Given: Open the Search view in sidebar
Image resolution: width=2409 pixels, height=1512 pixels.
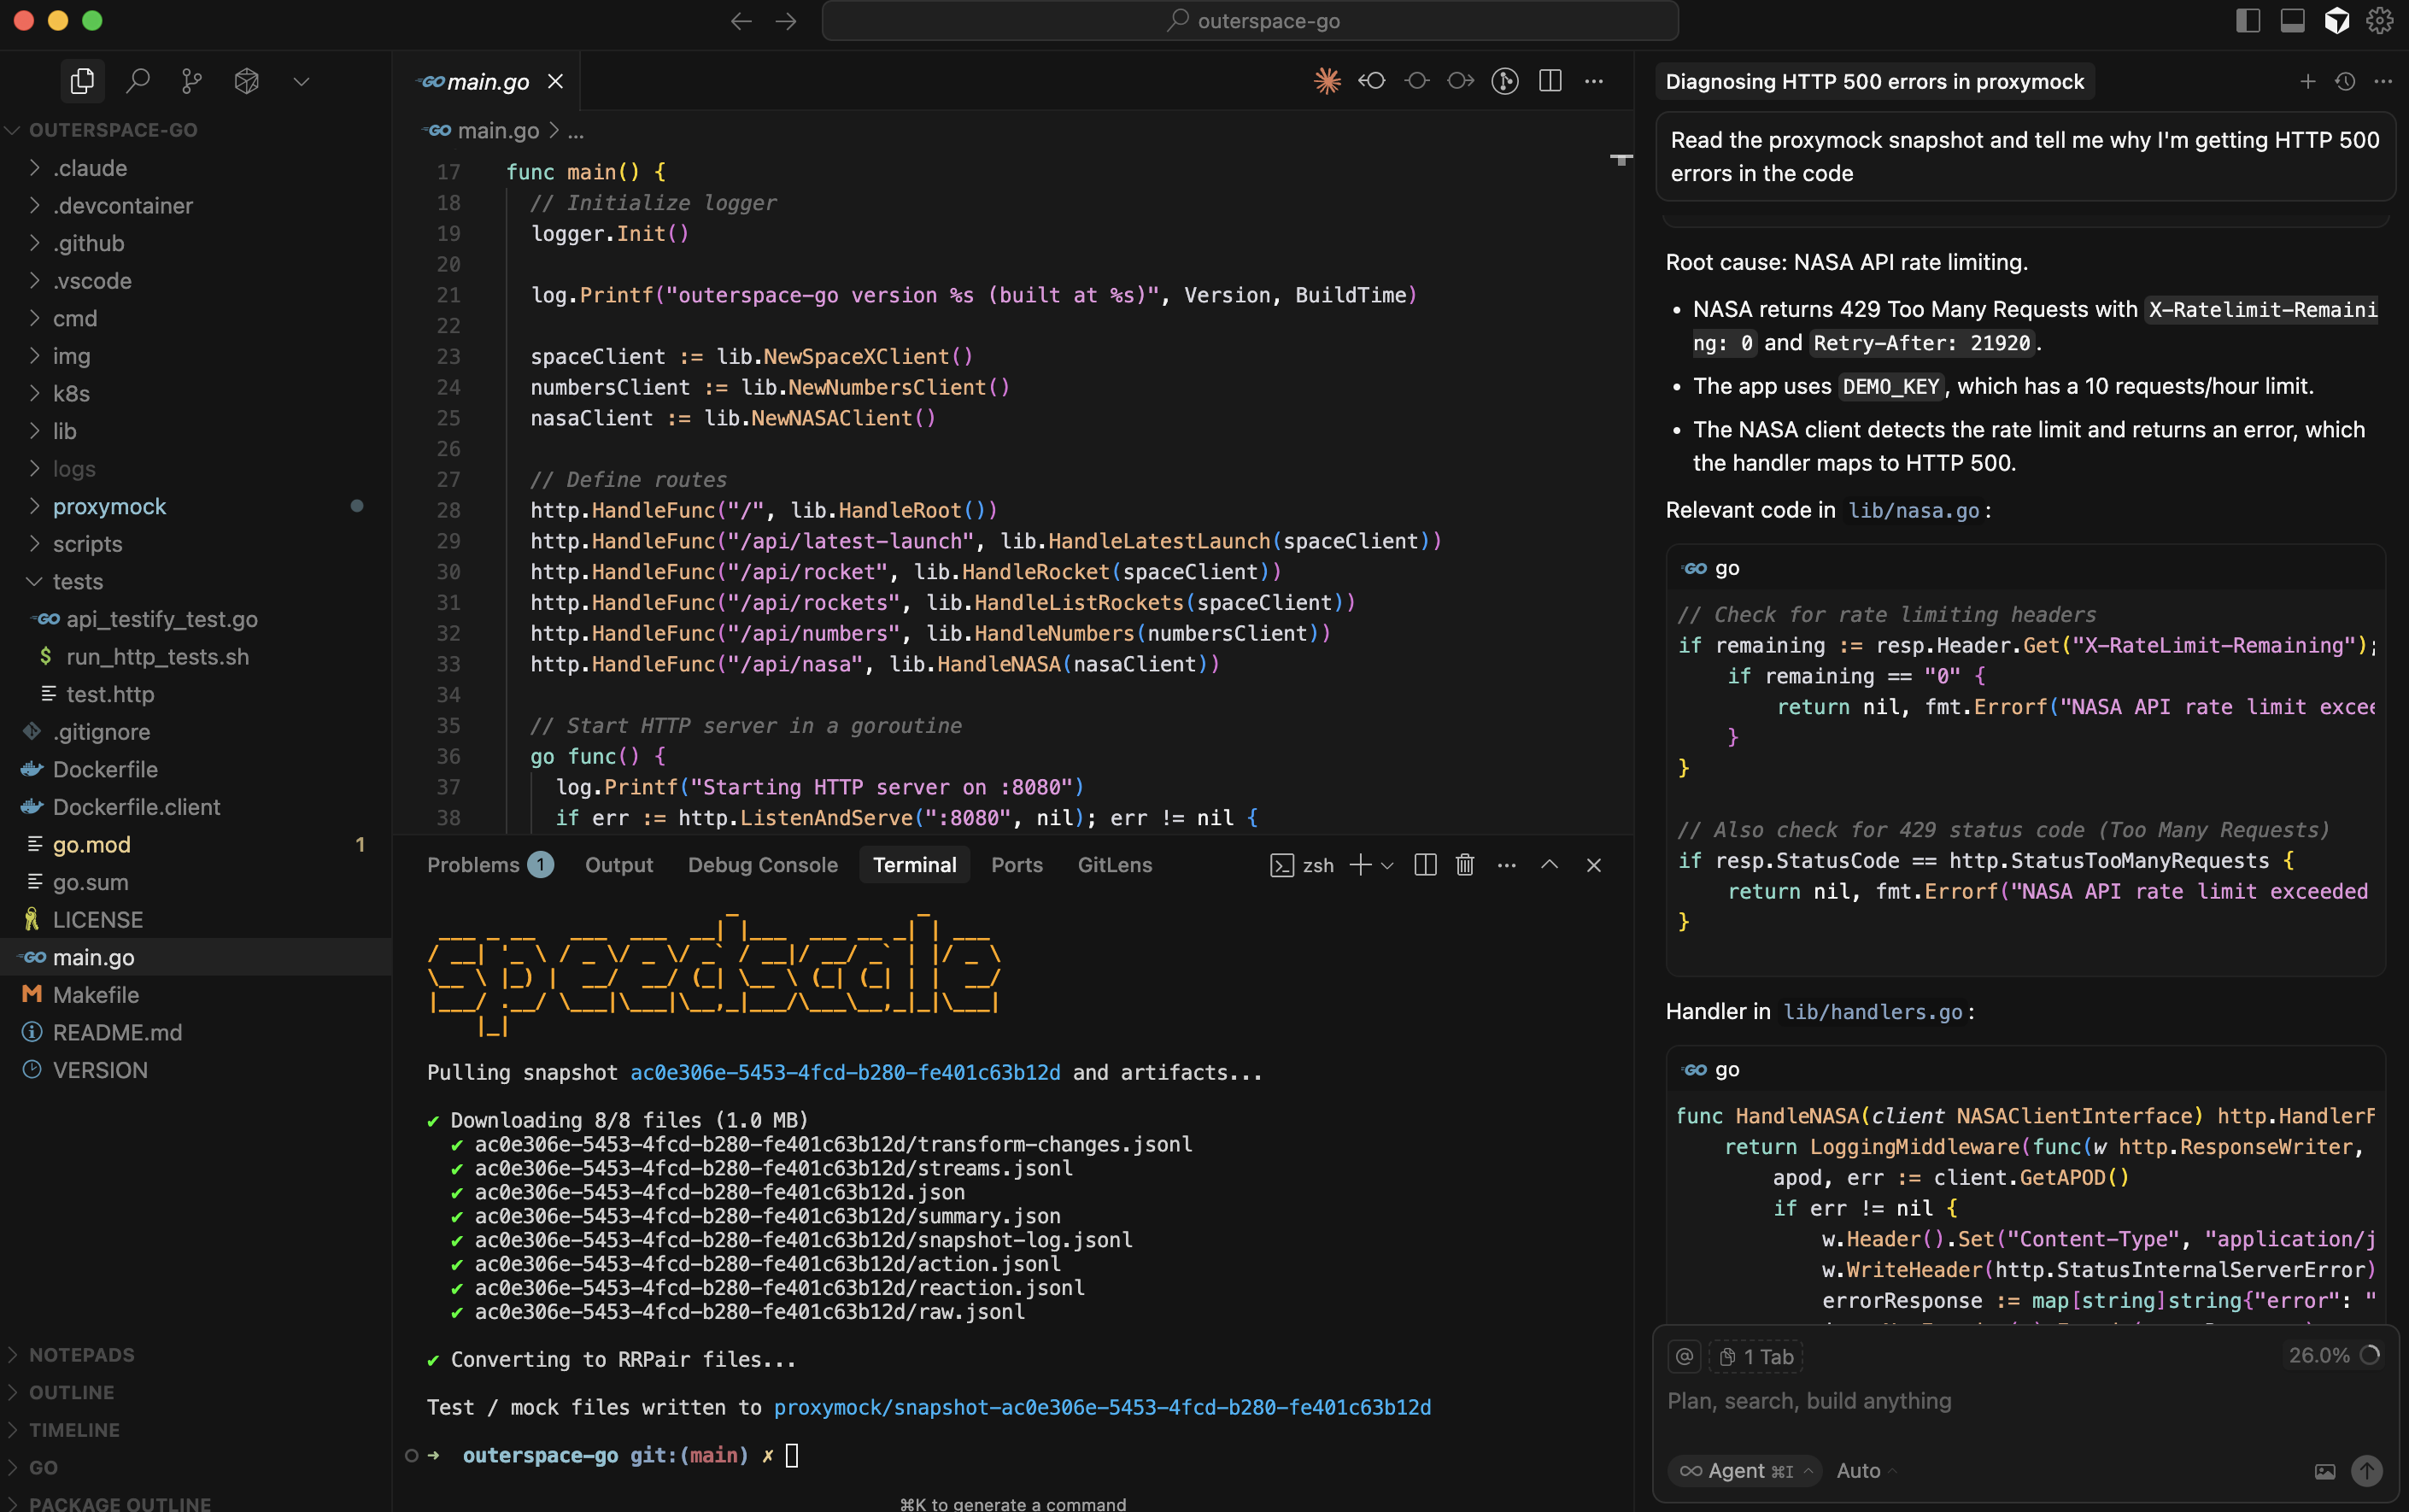Looking at the screenshot, I should tap(138, 81).
